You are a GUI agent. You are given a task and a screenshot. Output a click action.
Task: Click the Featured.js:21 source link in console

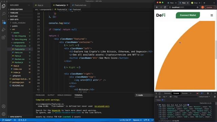[x=205, y=103]
